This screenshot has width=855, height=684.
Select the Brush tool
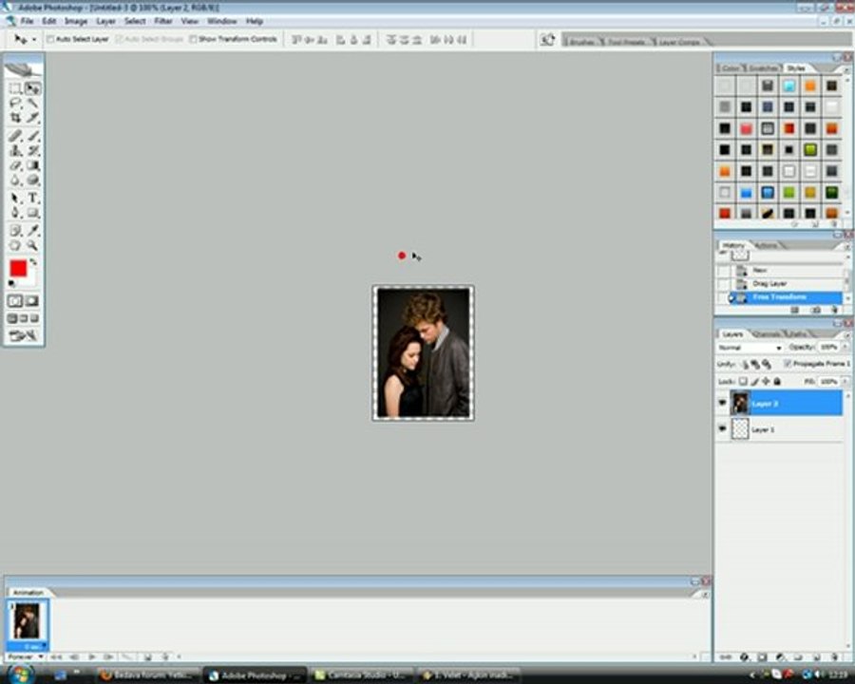(x=32, y=136)
